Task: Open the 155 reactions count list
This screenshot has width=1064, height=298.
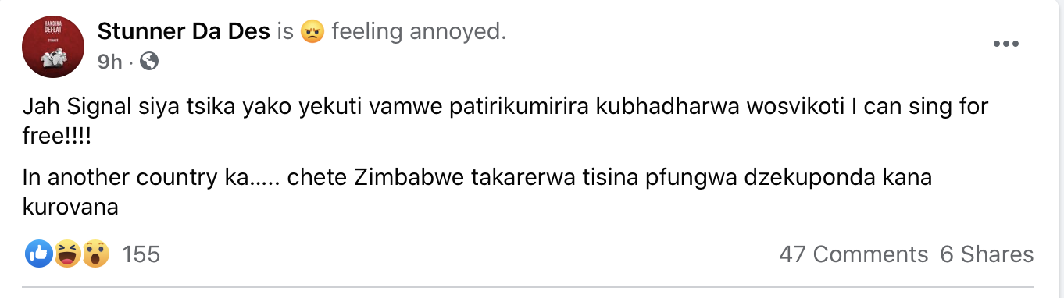Action: click(141, 254)
